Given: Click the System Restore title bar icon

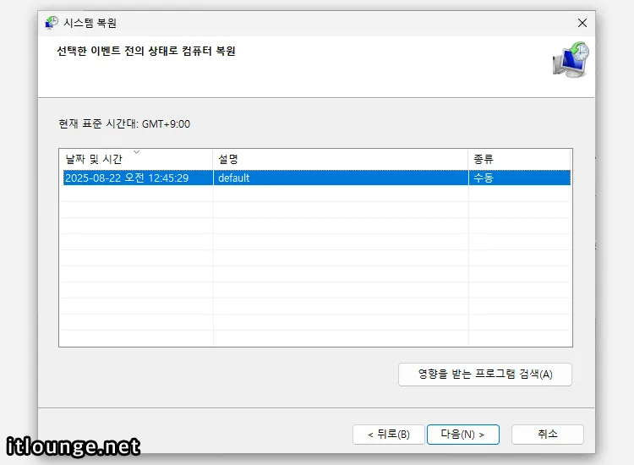Looking at the screenshot, I should (x=52, y=23).
